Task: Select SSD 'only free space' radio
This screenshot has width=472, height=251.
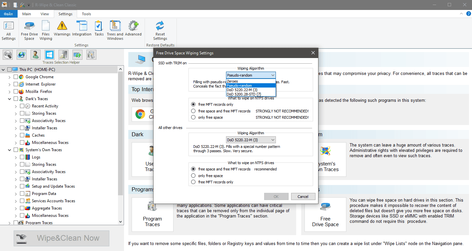Action: coord(193,117)
